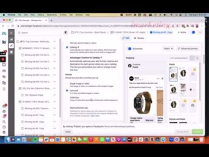This screenshot has width=209, height=157.
Task: Open the help question mark icon
Action: coord(4,127)
